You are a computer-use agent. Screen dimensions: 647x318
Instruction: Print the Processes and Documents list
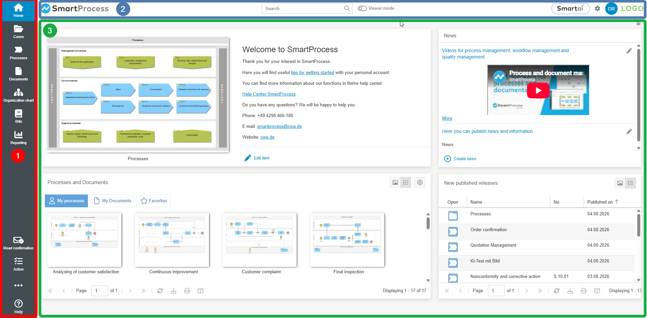coord(187,291)
